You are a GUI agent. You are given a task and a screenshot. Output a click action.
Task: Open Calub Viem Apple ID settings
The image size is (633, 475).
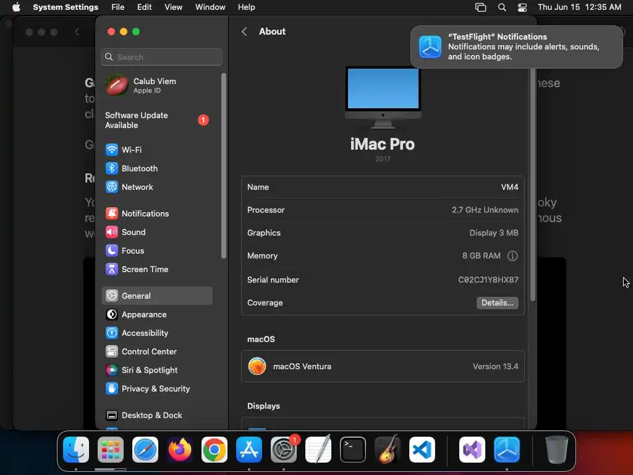tap(157, 85)
